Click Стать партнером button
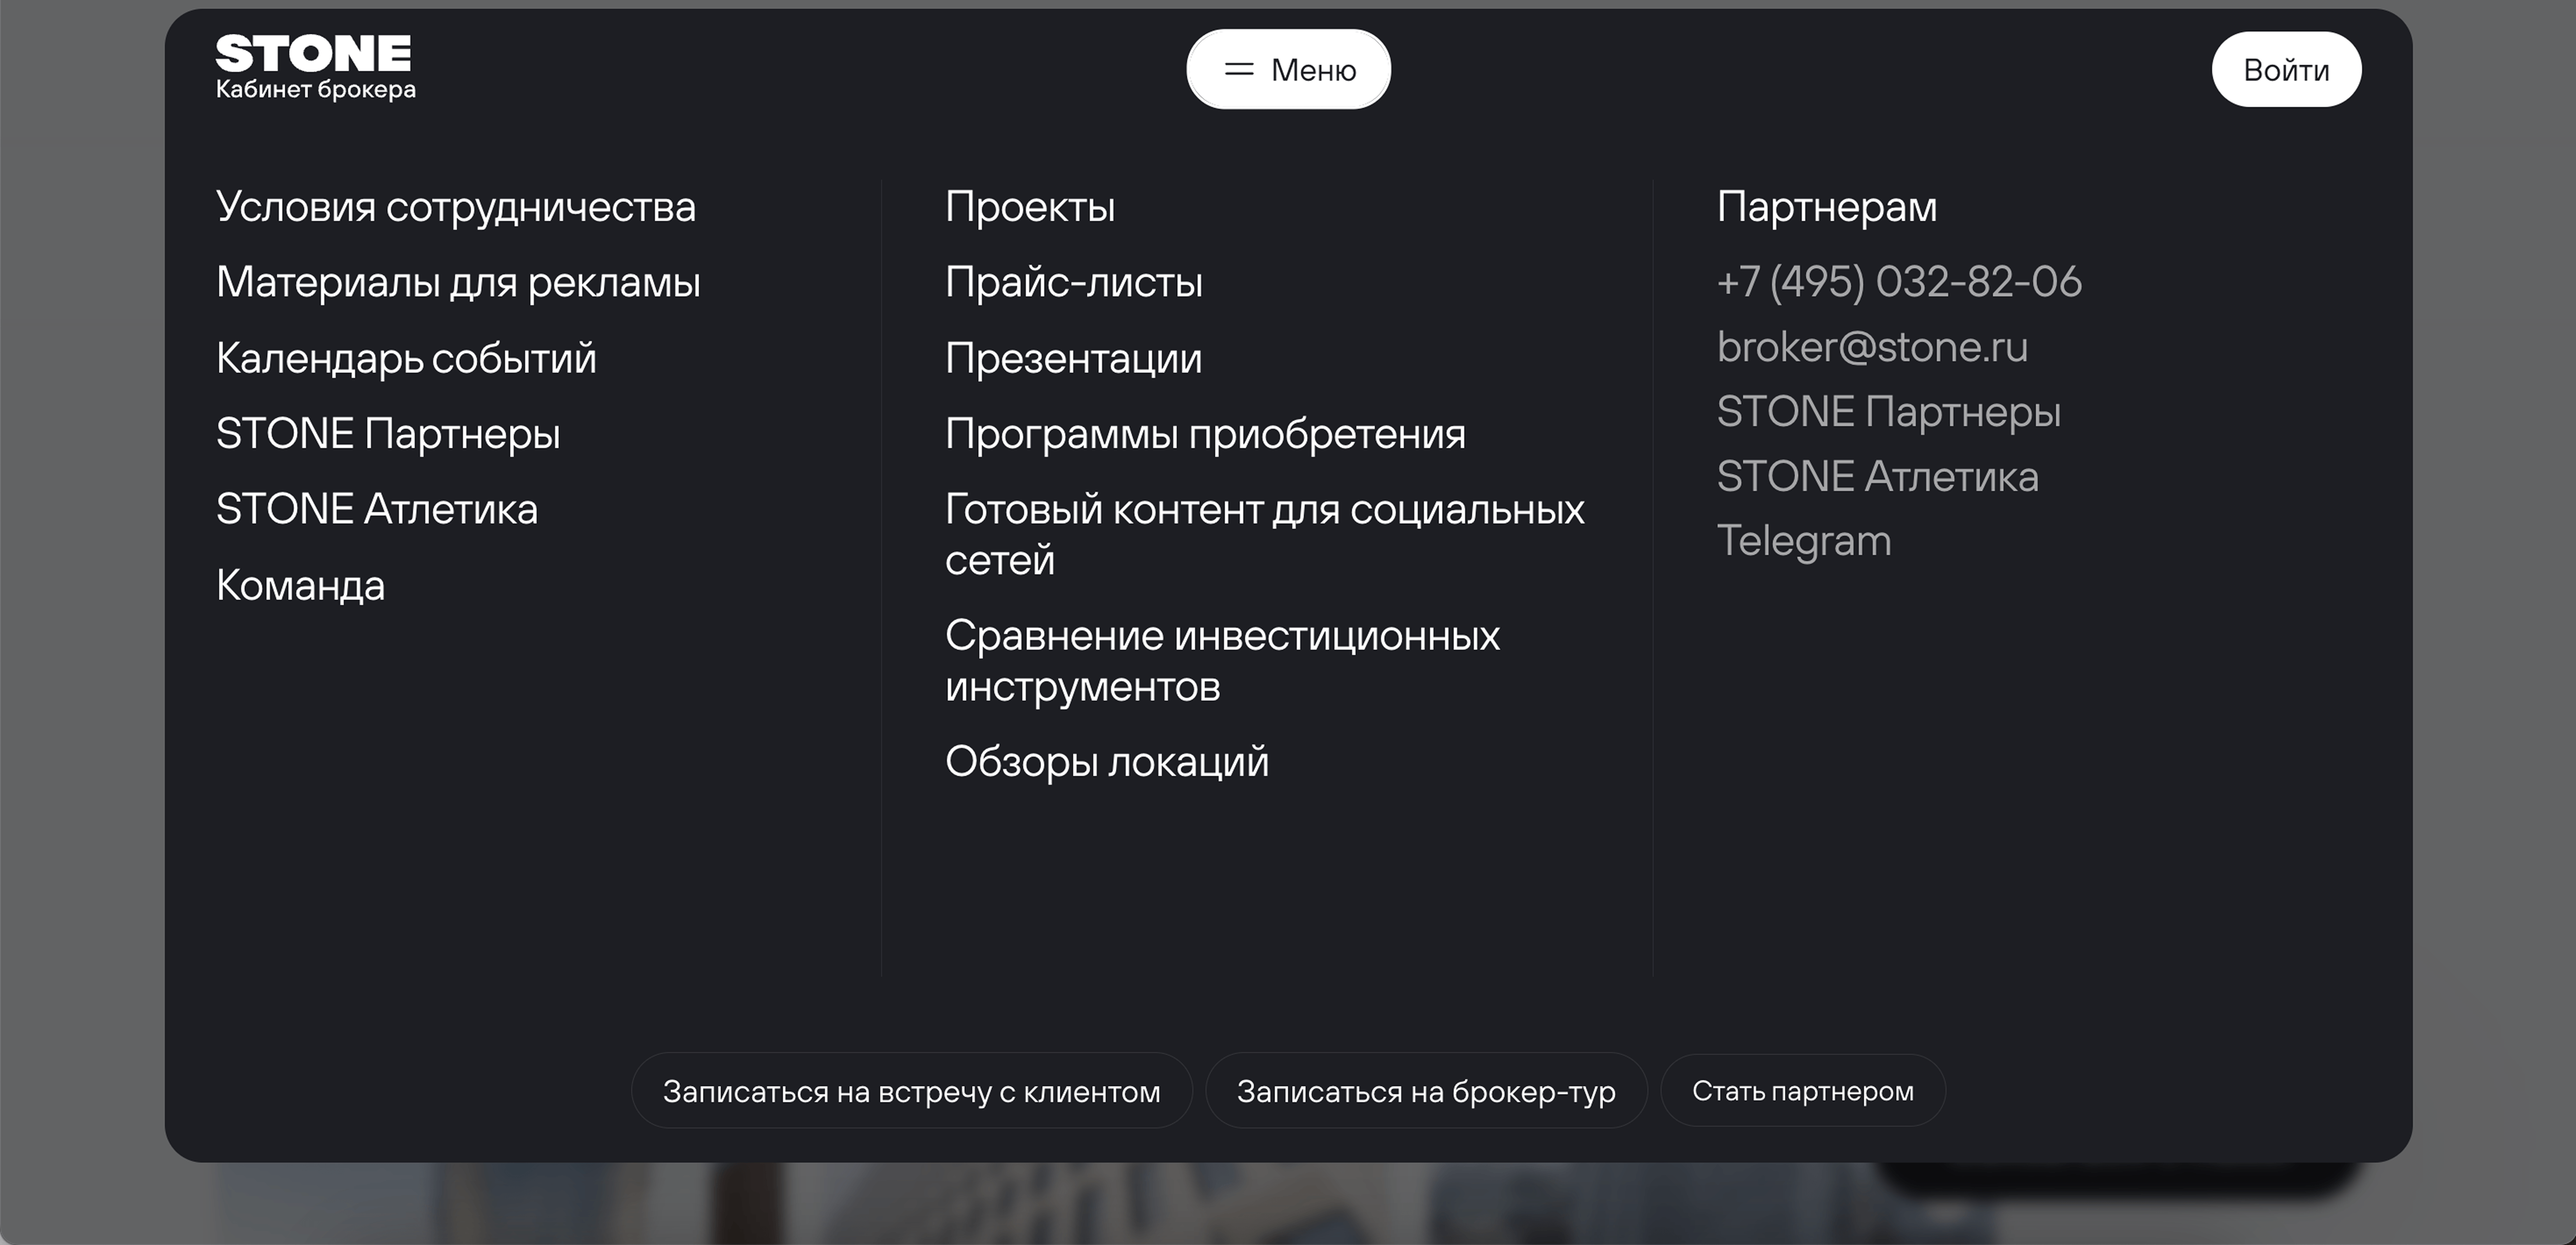This screenshot has width=2576, height=1245. (x=1802, y=1091)
